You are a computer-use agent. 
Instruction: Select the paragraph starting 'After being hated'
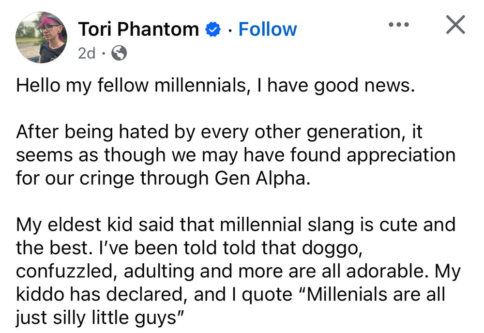click(x=235, y=155)
